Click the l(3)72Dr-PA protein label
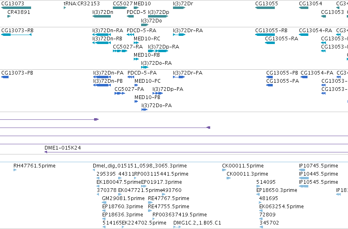This screenshot has height=229, width=348. tap(188, 73)
